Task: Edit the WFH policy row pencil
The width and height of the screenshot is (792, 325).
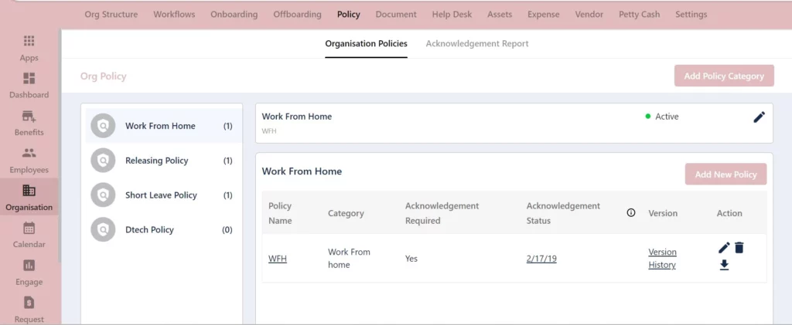Action: 724,247
